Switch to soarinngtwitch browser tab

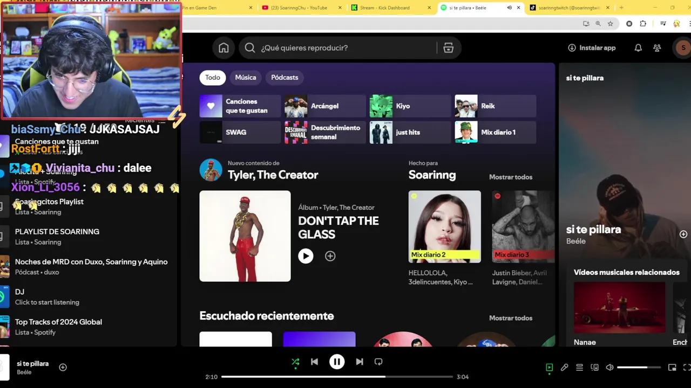click(x=569, y=8)
